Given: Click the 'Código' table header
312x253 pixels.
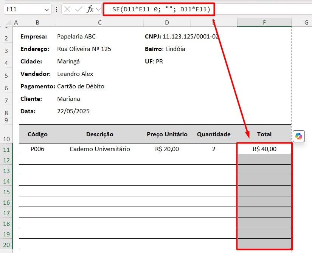Looking at the screenshot, I should point(37,134).
